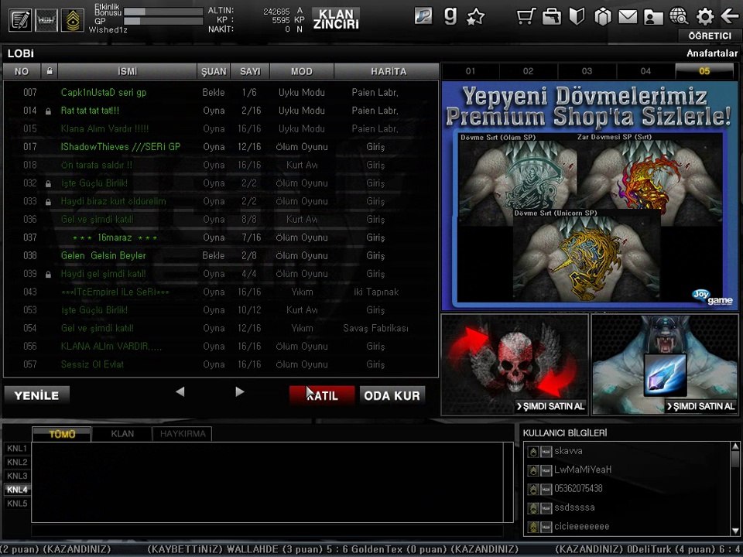This screenshot has width=743, height=557.
Task: Click the KLAN ZİNCİRİ button
Action: [336, 19]
